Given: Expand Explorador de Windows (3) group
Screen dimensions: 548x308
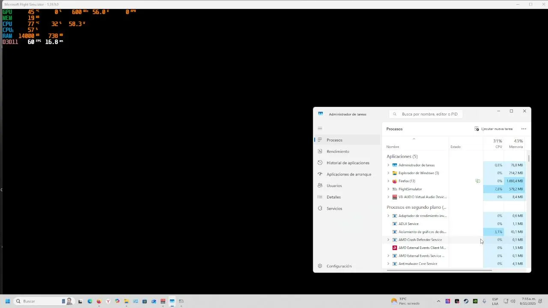Looking at the screenshot, I should pyautogui.click(x=388, y=173).
